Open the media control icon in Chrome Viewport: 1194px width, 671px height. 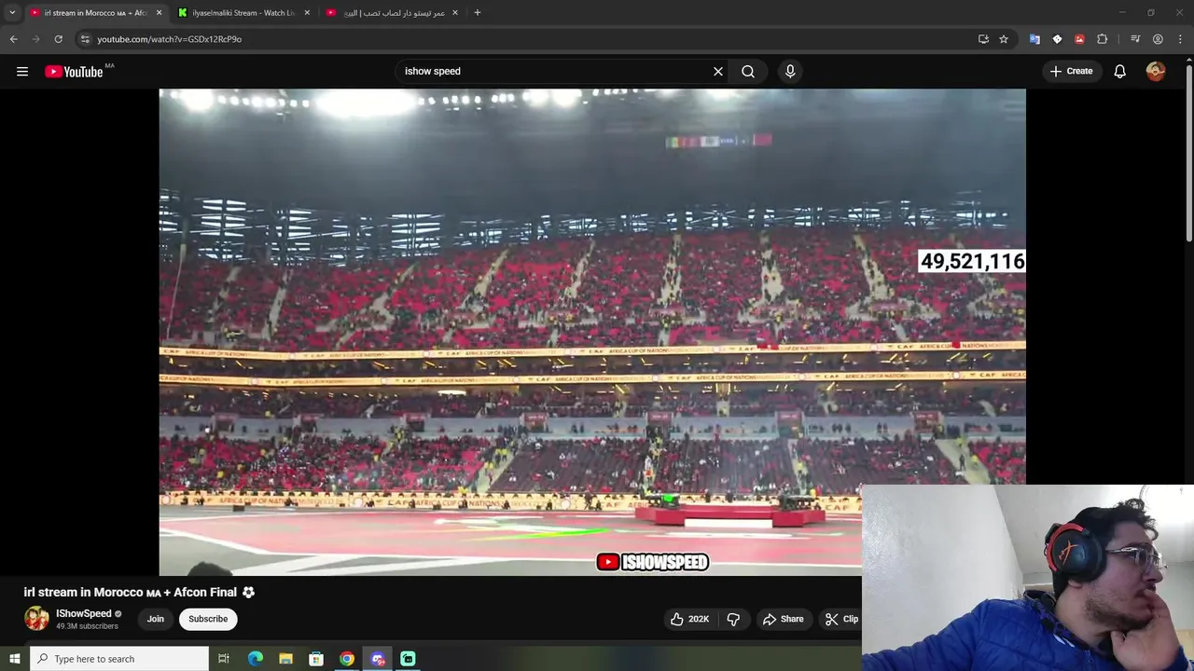1135,39
